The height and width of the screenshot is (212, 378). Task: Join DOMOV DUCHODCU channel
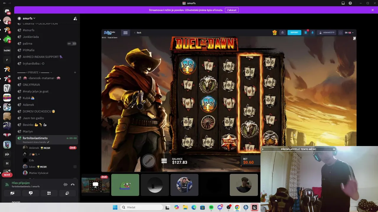point(47,111)
